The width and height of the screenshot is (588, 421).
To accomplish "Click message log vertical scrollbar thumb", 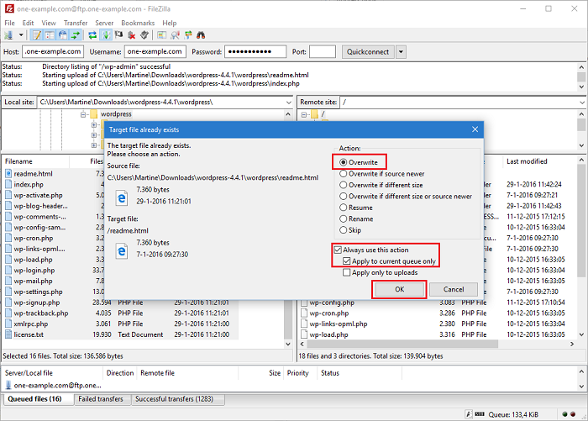I will tap(581, 77).
